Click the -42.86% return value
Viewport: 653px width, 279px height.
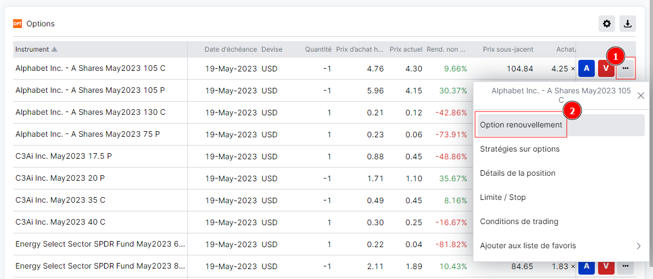pos(451,113)
